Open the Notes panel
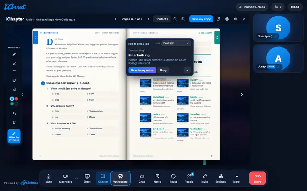The height and width of the screenshot is (191, 307). pyautogui.click(x=157, y=179)
